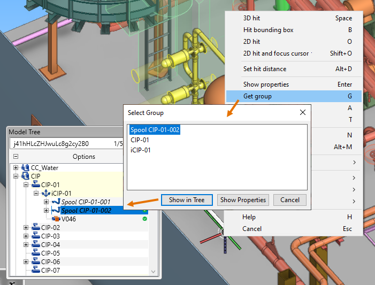Expand the CC_Water tree node
The image size is (375, 285).
point(16,168)
